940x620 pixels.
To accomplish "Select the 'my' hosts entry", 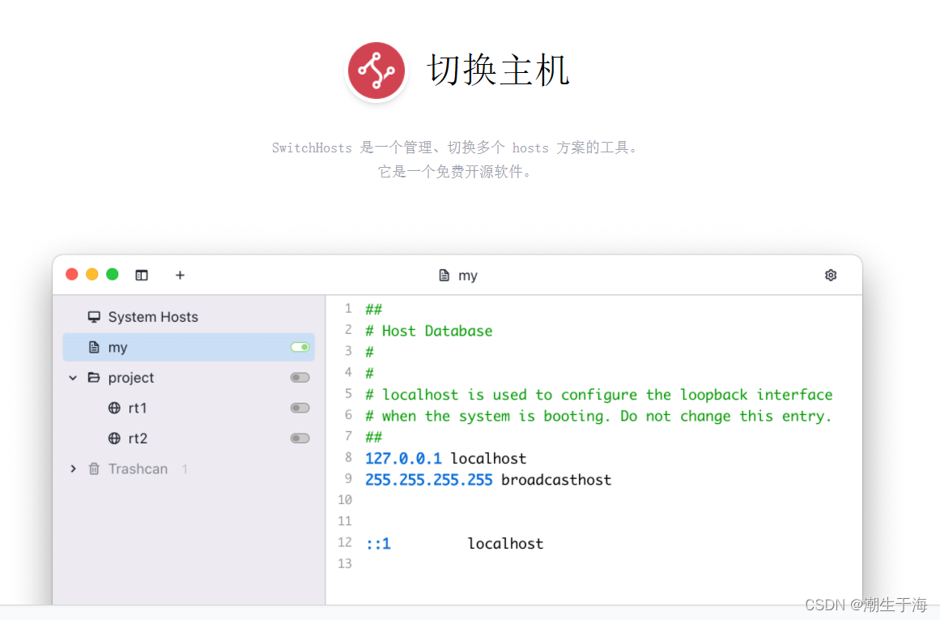I will [x=189, y=348].
